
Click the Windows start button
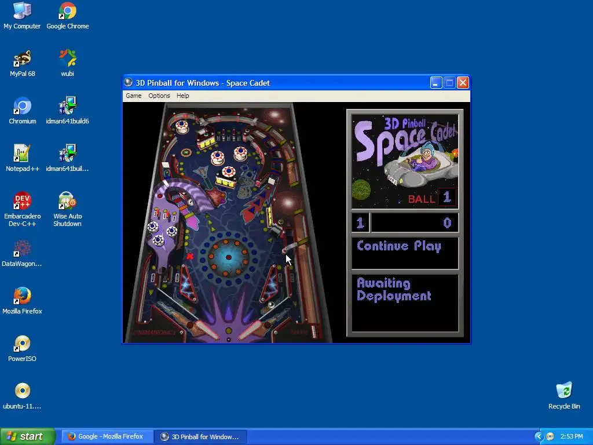28,436
